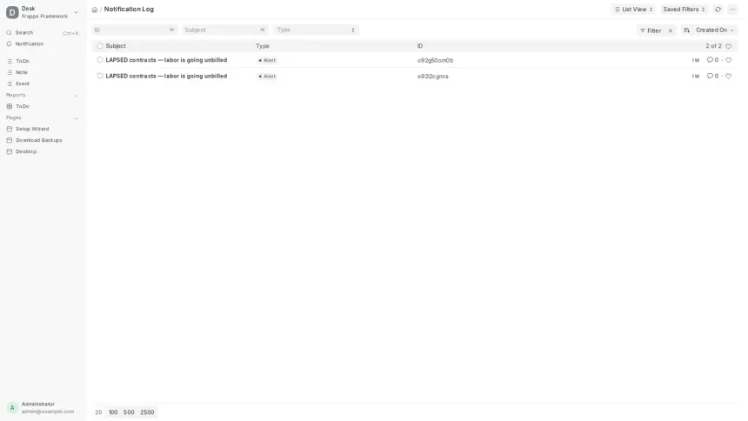Select the first LAPSED contracts row checkbox
Image resolution: width=748 pixels, height=421 pixels.
click(100, 60)
